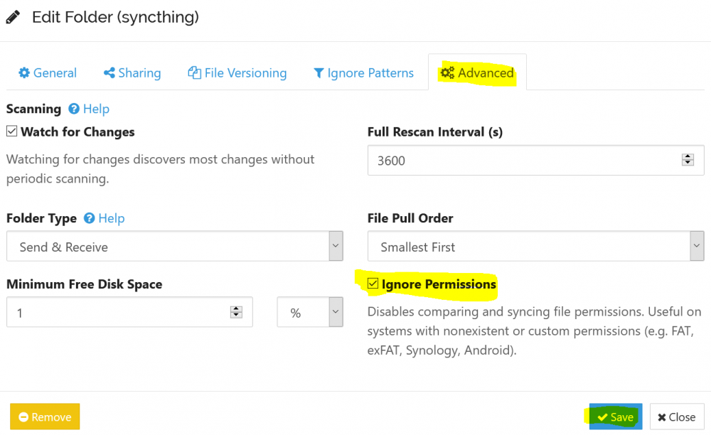Toggle the Ignore Permissions checkbox
The height and width of the screenshot is (435, 711).
point(373,284)
